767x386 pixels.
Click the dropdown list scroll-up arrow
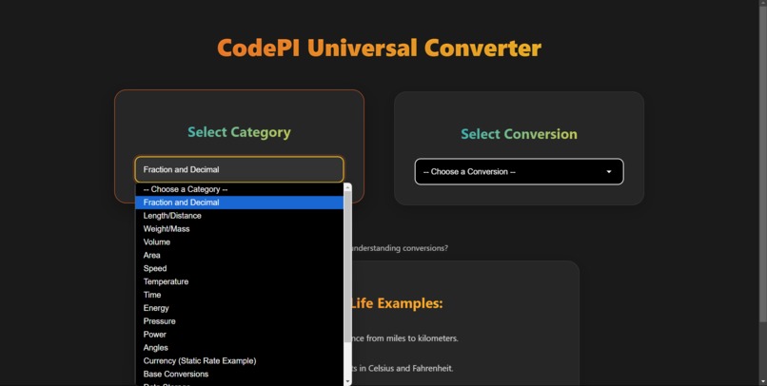click(347, 186)
